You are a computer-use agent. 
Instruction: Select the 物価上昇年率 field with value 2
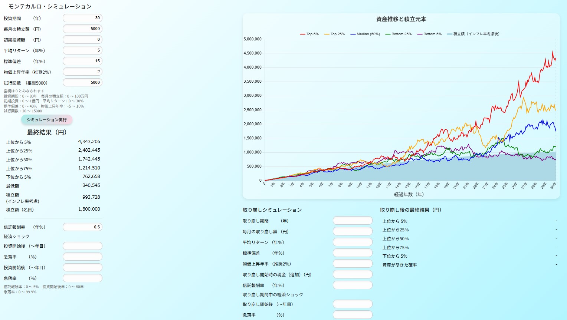click(x=82, y=72)
